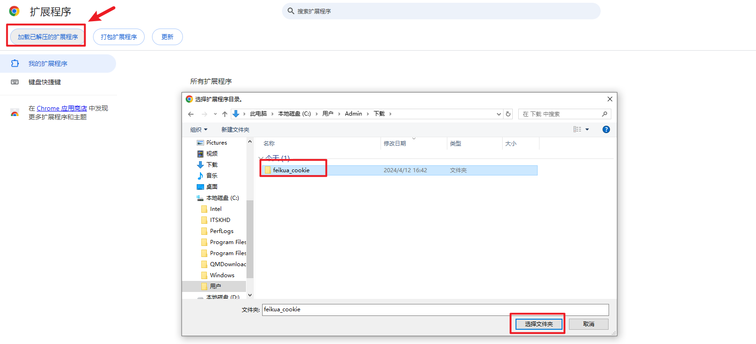Viewport: 756px width, 344px height.
Task: Click the search icon in 在 下载 中搜索 box
Action: coord(604,114)
